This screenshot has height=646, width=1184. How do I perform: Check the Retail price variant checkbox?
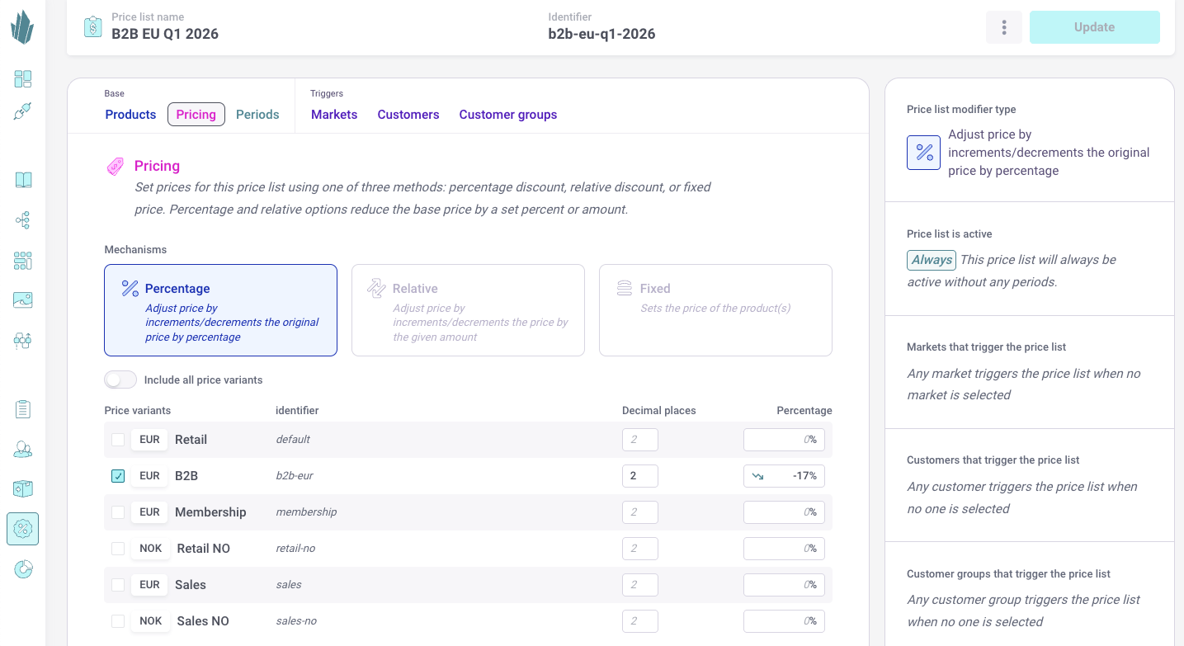point(118,440)
